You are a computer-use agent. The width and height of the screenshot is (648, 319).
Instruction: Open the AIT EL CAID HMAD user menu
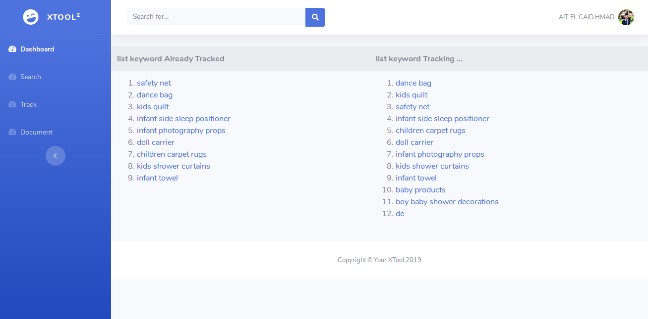click(586, 17)
